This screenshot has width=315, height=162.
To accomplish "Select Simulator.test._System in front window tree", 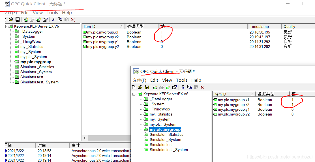I will (x=169, y=150).
